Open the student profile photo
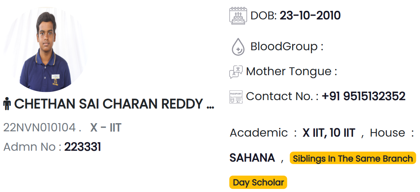The height and width of the screenshot is (192, 420). coord(45,50)
